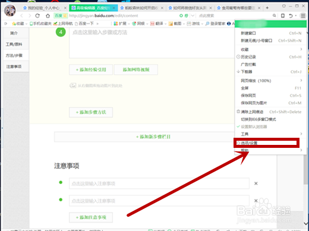Click the search magnifier icon in toolbar
The width and height of the screenshot is (309, 231).
pyautogui.click(x=274, y=15)
